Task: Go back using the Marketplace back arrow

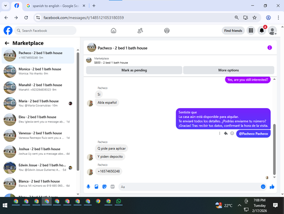Action: pos(7,43)
